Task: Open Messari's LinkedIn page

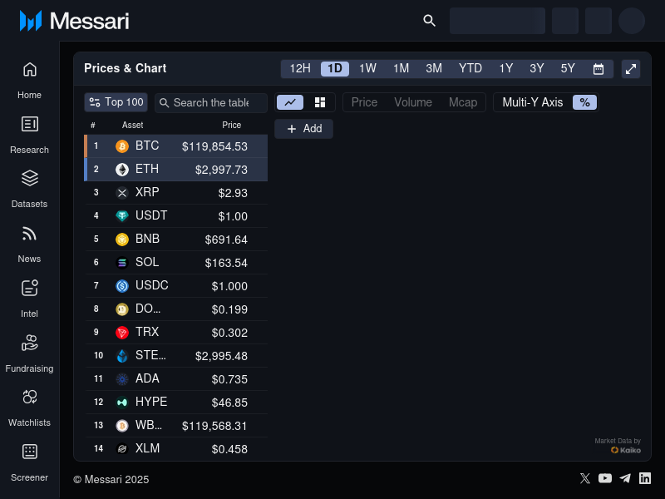Action: [645, 478]
